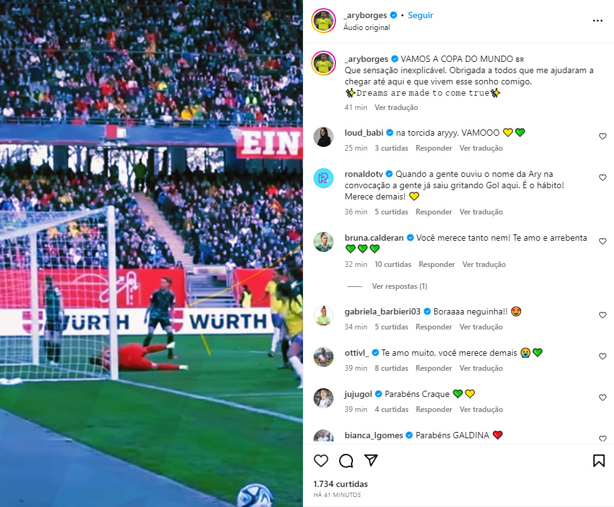Click the soccer video to play or pause
The height and width of the screenshot is (507, 614).
tap(151, 254)
